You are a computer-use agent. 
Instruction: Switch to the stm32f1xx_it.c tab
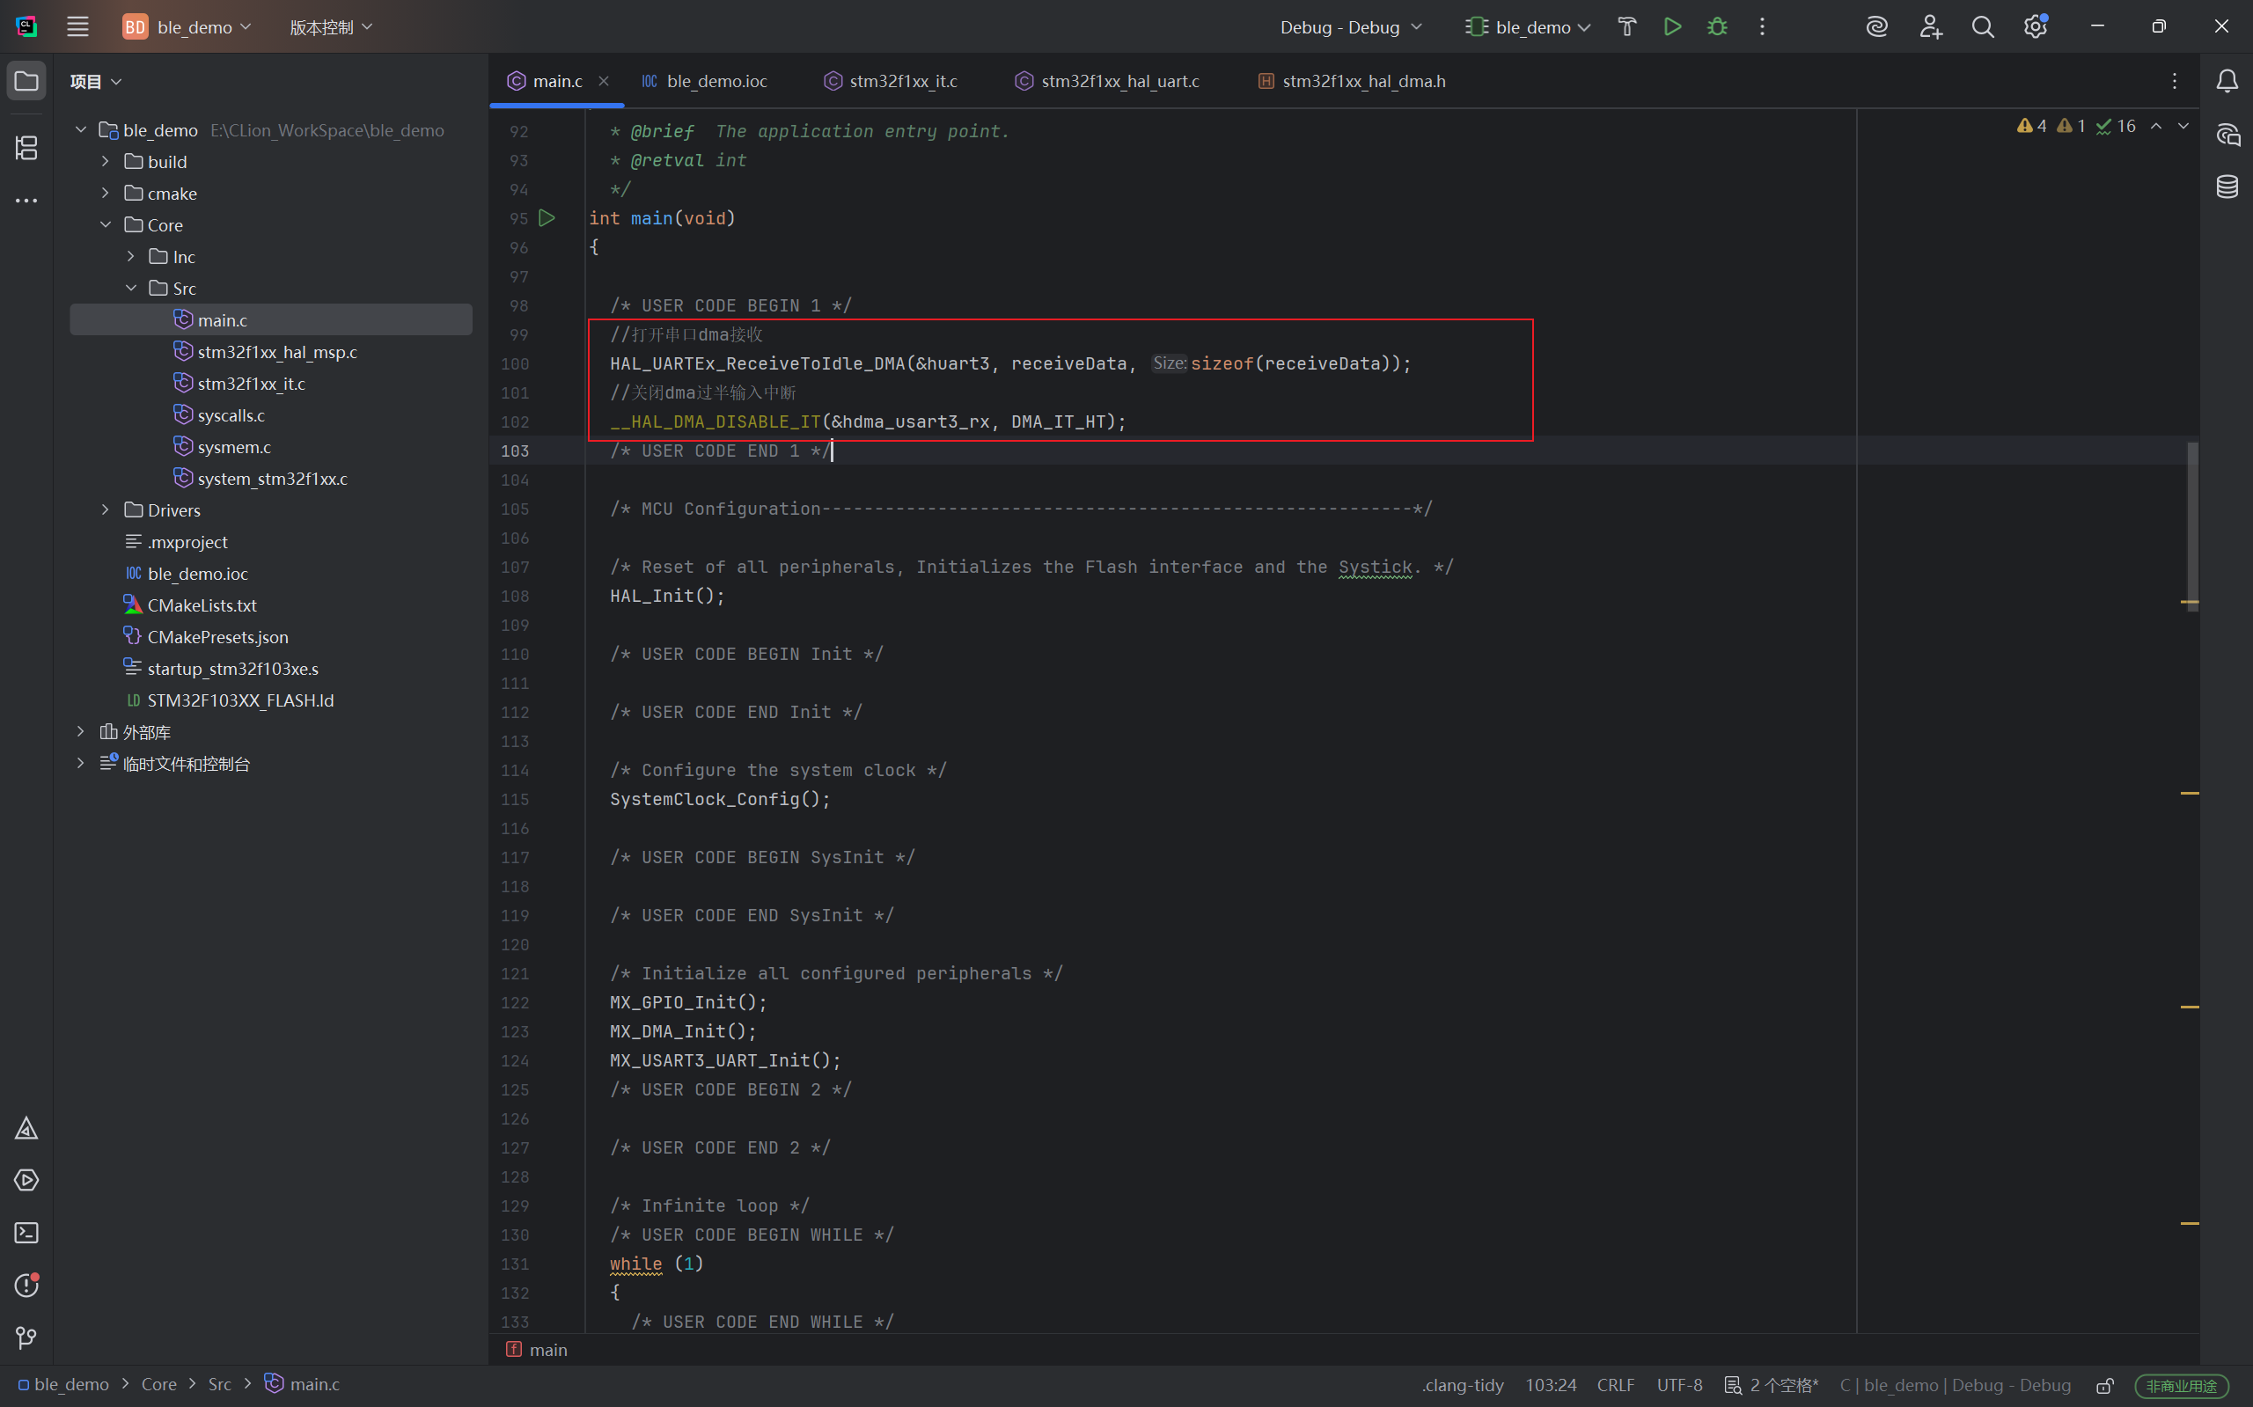point(902,82)
